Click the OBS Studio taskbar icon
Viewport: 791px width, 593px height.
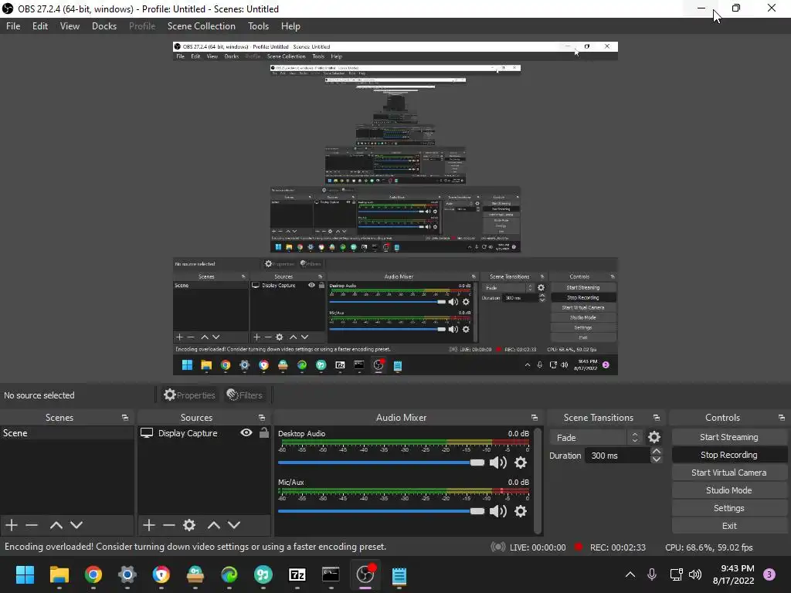click(365, 574)
